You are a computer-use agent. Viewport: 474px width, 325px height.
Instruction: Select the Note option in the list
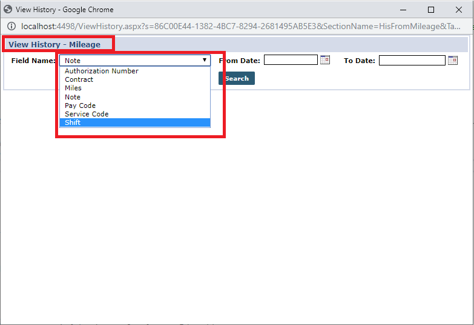(x=73, y=97)
